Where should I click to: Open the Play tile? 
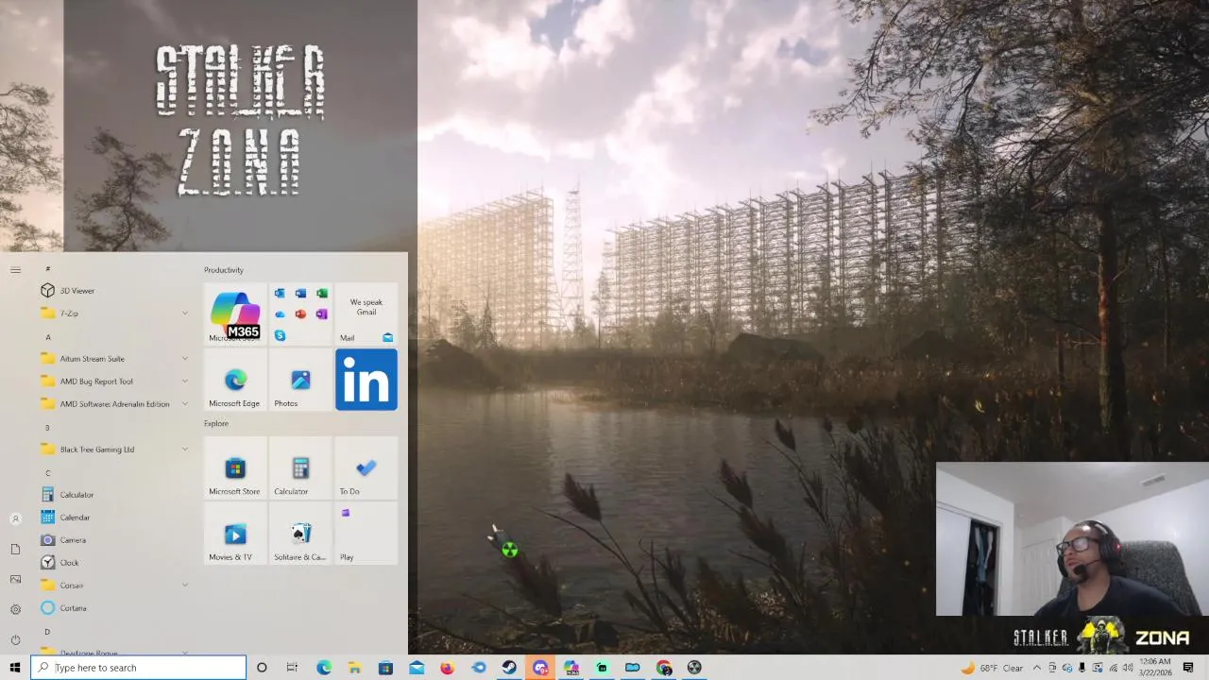point(366,534)
